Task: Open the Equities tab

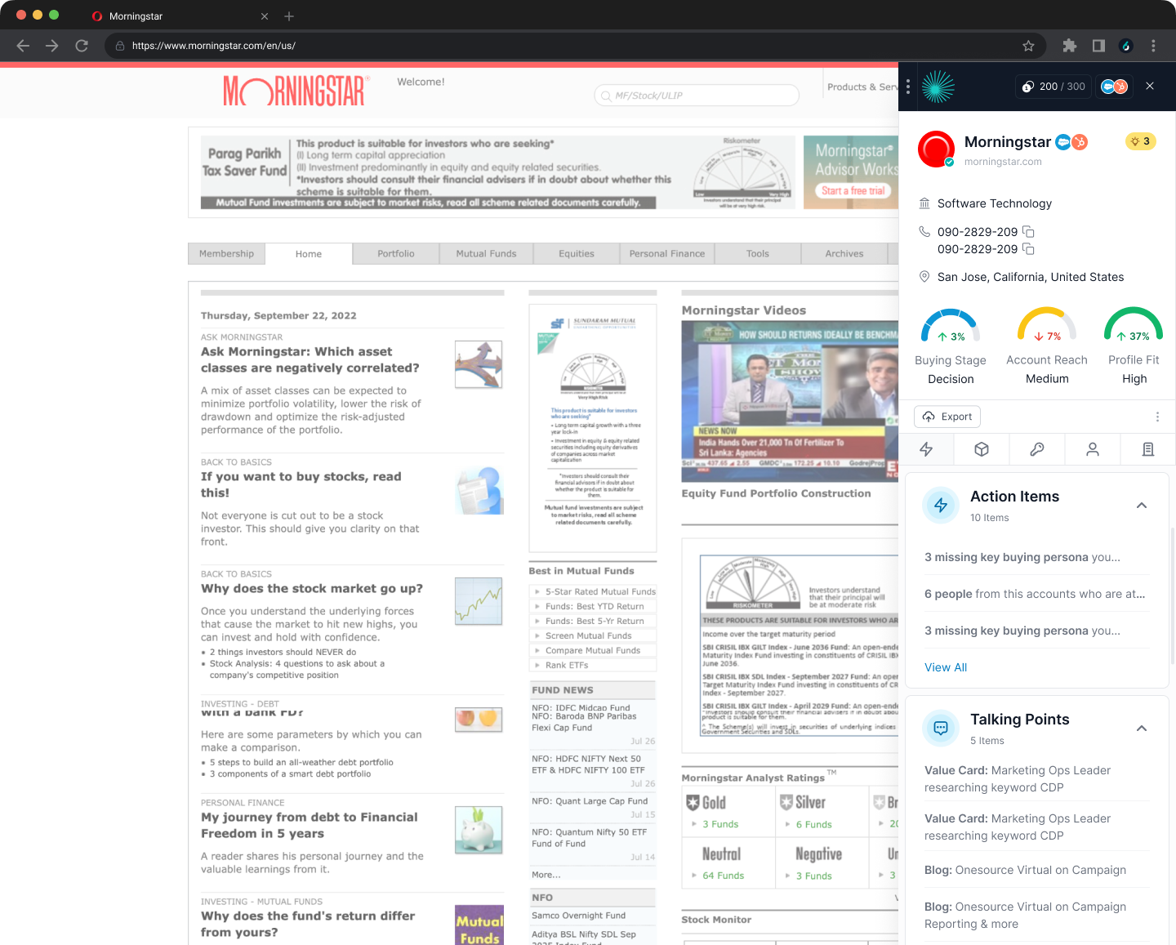Action: pos(577,254)
